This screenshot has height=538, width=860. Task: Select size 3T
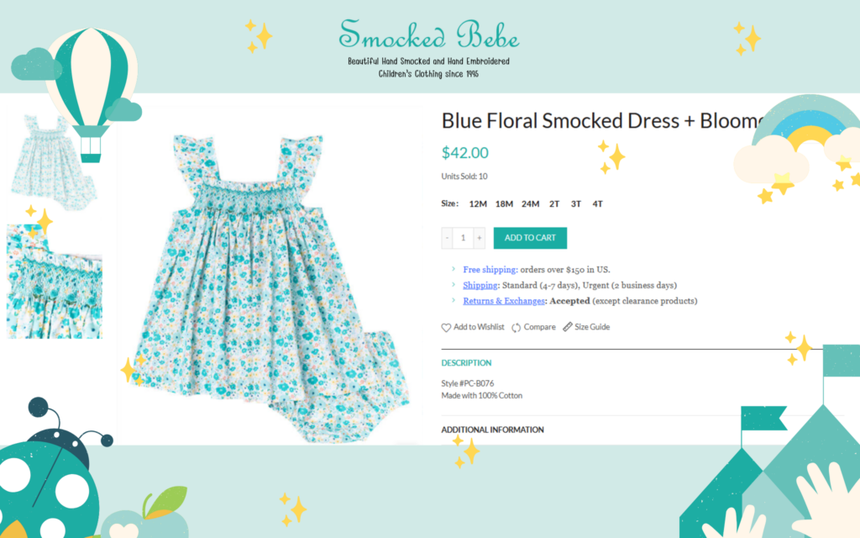click(x=576, y=203)
